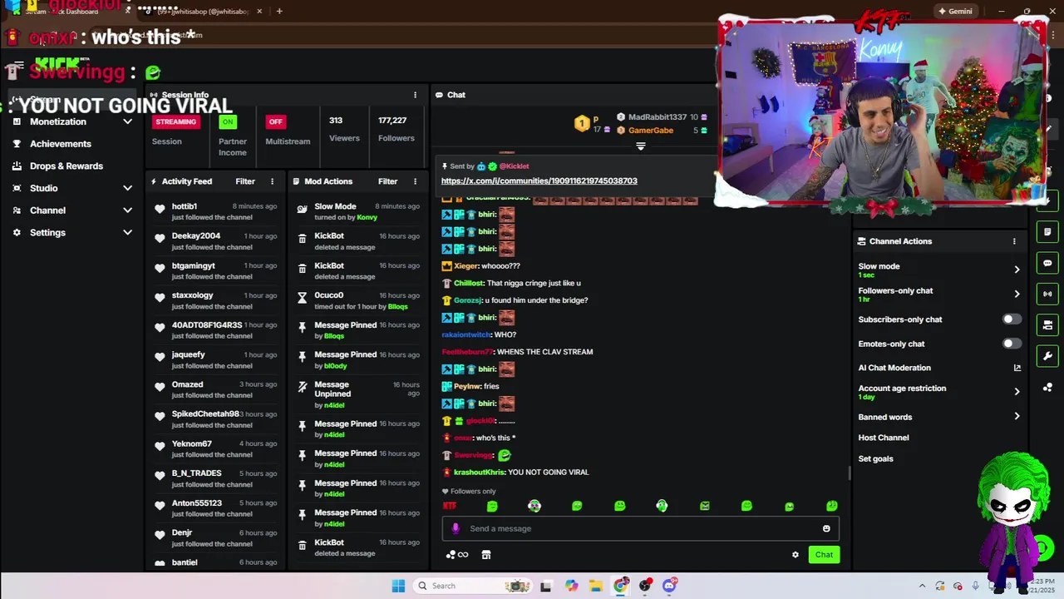Open AI Chat Moderation external link icon
1064x599 pixels.
(1017, 368)
